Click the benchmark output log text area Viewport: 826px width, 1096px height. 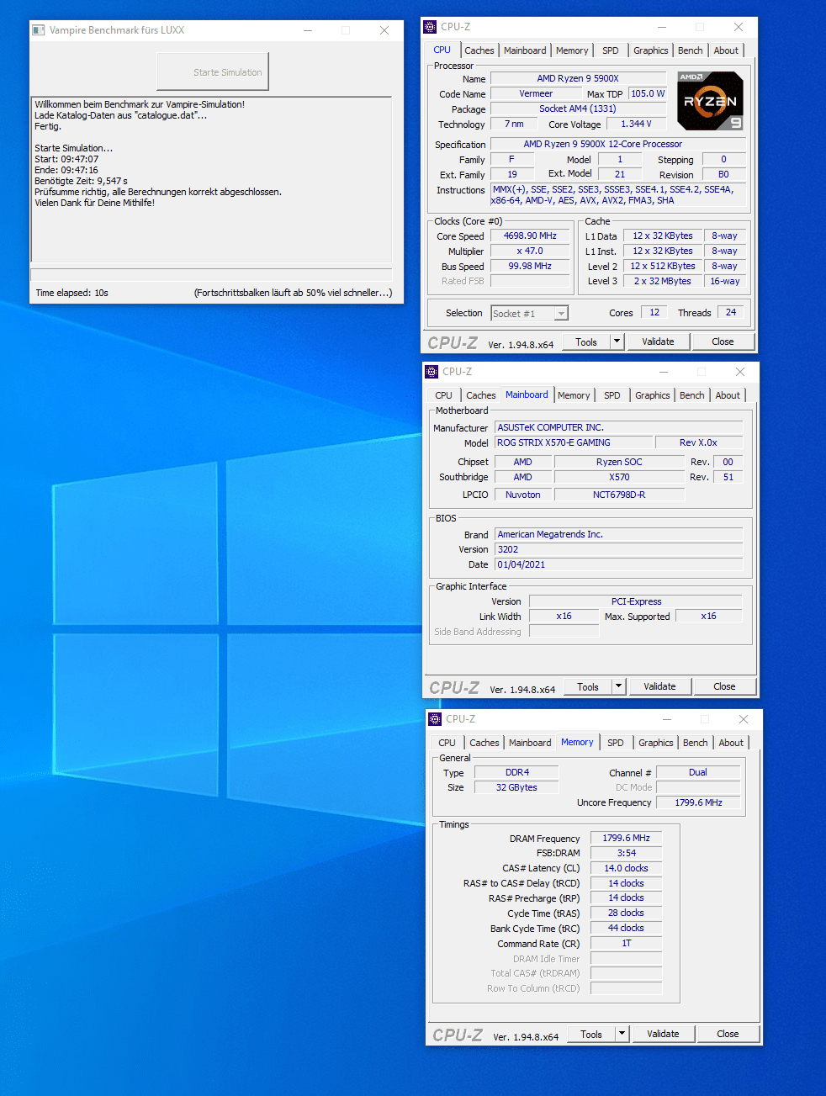pyautogui.click(x=211, y=180)
